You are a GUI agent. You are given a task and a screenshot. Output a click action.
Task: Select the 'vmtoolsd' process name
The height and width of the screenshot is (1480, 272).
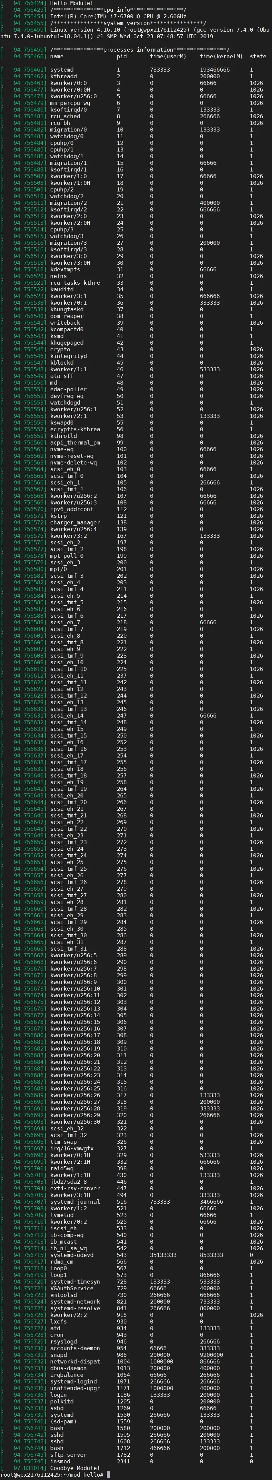click(x=63, y=1296)
